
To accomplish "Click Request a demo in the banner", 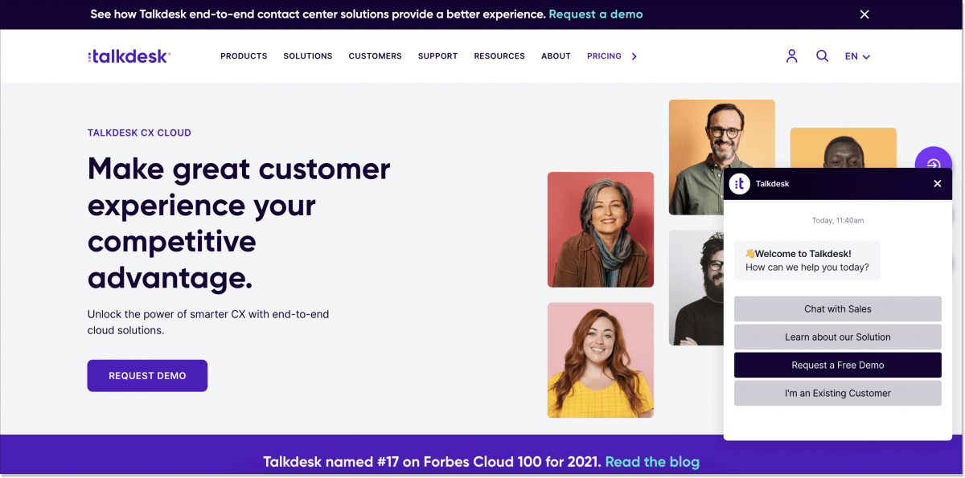I will [x=595, y=14].
